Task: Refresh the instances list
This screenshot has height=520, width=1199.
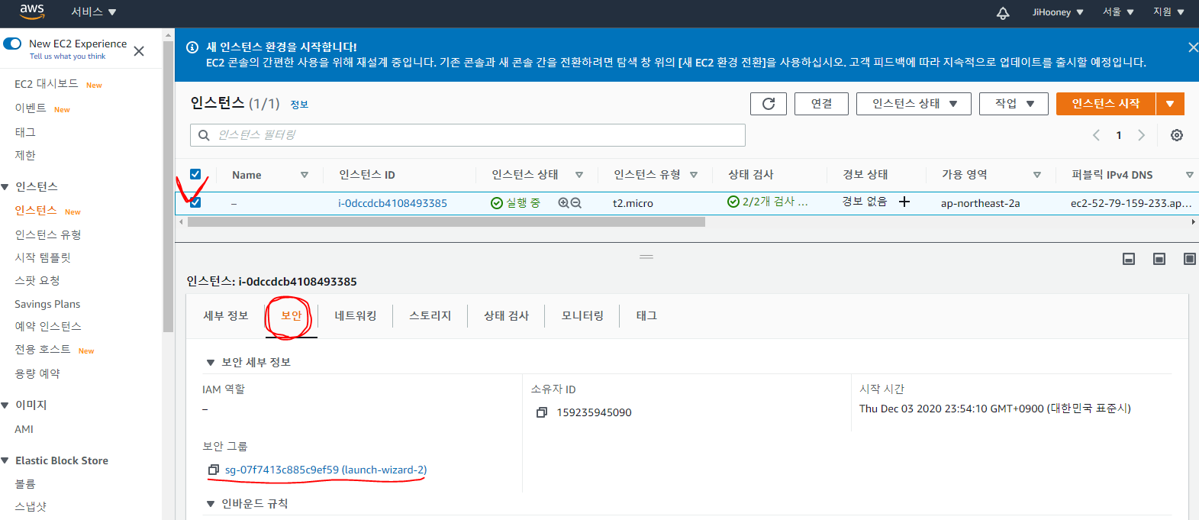Action: point(769,104)
